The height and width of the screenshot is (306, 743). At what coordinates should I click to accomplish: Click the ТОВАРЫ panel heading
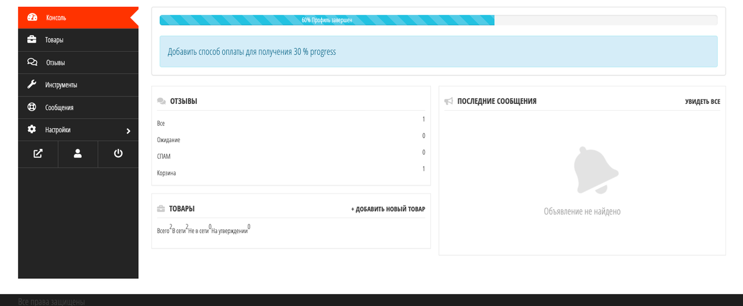click(182, 209)
